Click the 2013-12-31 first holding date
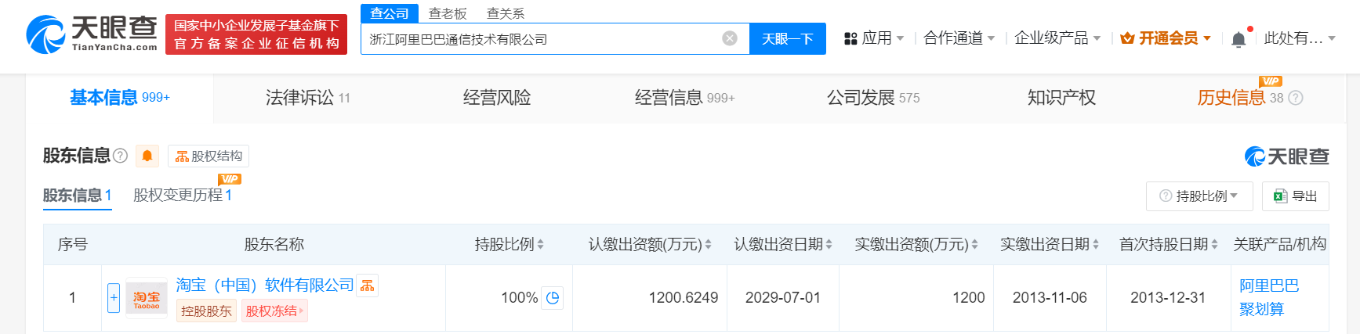This screenshot has height=334, width=1360. [x=1168, y=297]
